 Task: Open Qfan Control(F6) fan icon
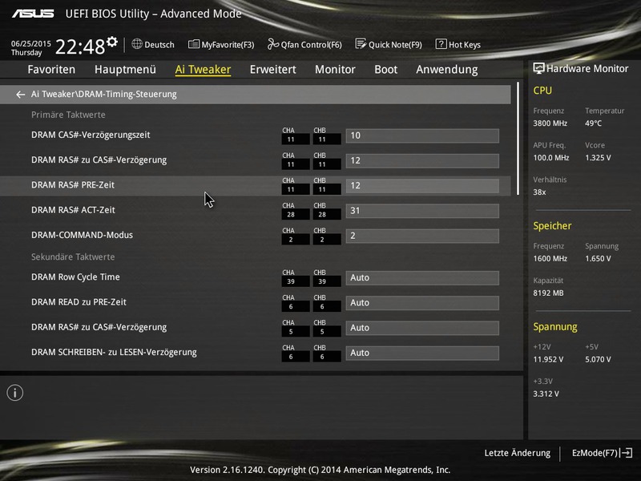tap(273, 44)
